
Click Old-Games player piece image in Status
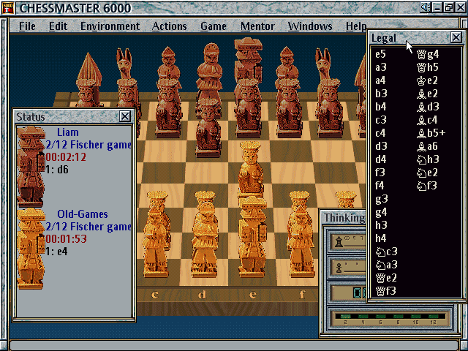point(31,249)
